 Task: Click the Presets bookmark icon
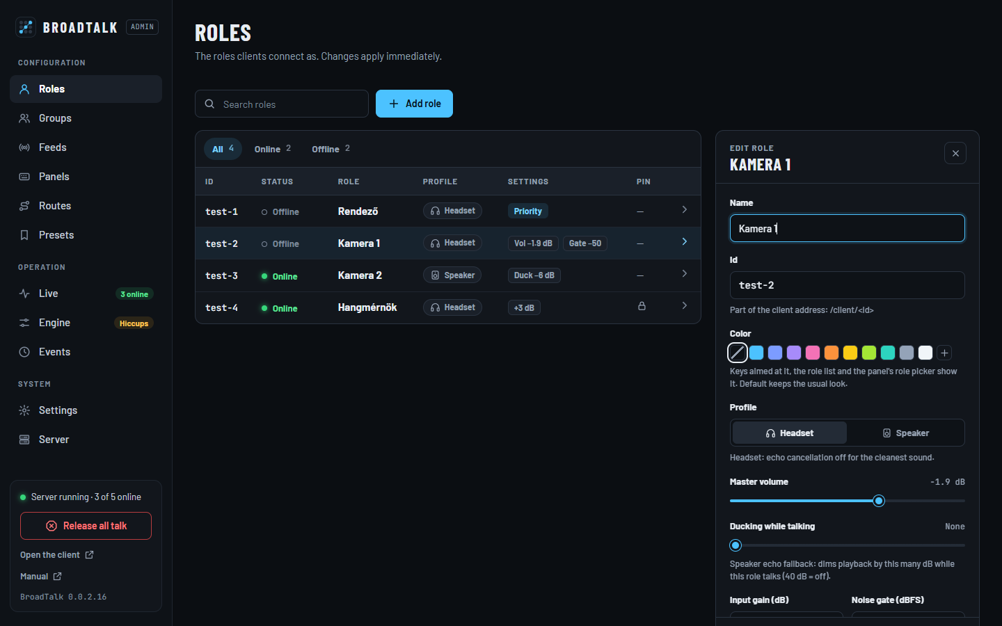(24, 235)
